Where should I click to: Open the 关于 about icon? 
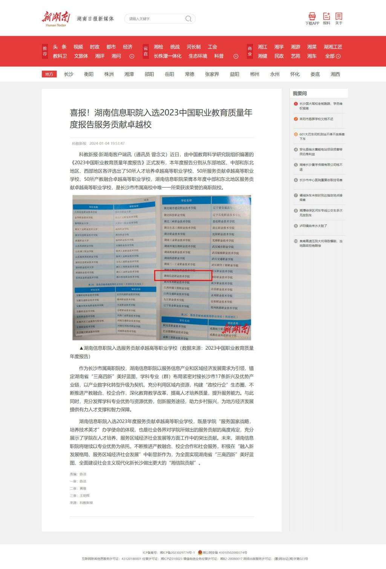coord(339,17)
